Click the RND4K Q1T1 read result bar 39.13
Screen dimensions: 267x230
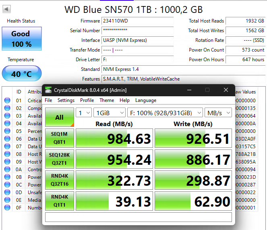click(114, 201)
